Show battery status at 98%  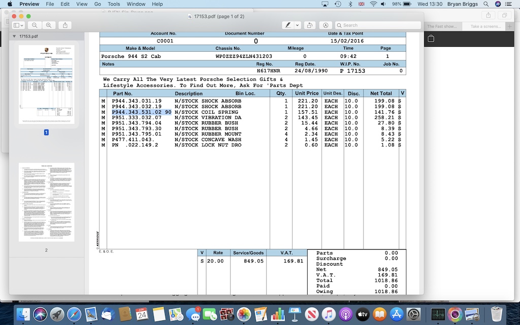point(402,4)
